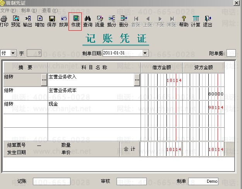Jump to last voucher 末张

click(172, 21)
